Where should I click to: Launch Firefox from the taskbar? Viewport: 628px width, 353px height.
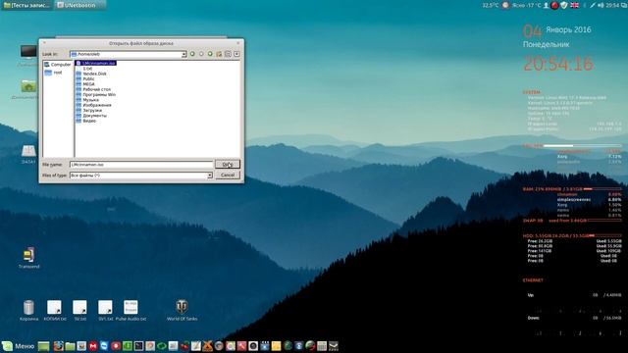click(59, 346)
